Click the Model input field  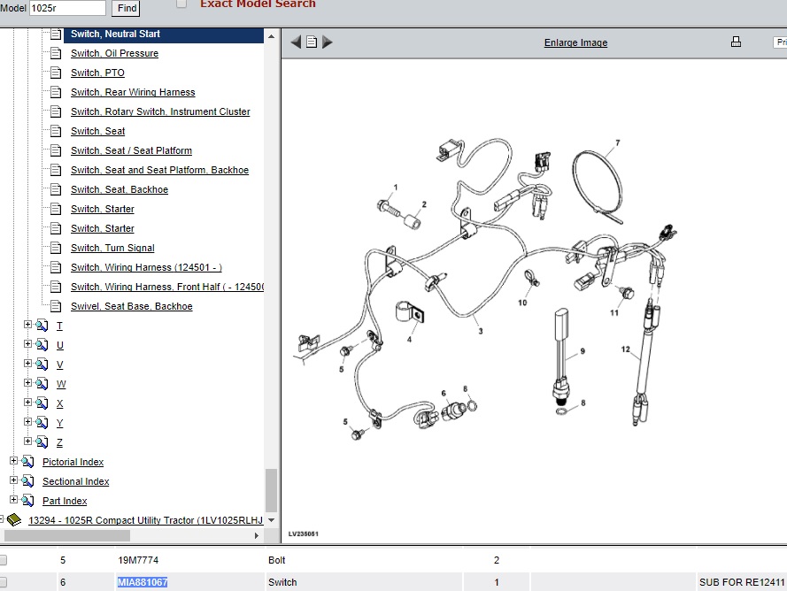tap(67, 8)
